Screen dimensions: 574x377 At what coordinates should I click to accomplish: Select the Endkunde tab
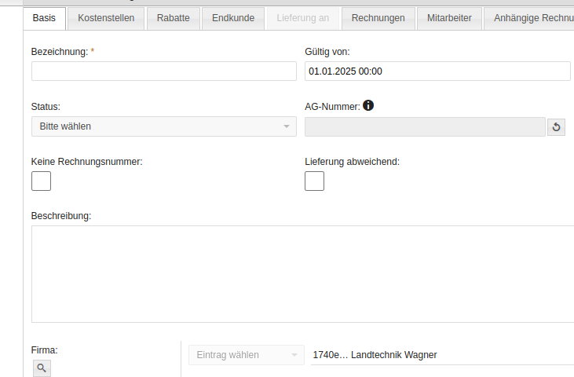pyautogui.click(x=233, y=18)
